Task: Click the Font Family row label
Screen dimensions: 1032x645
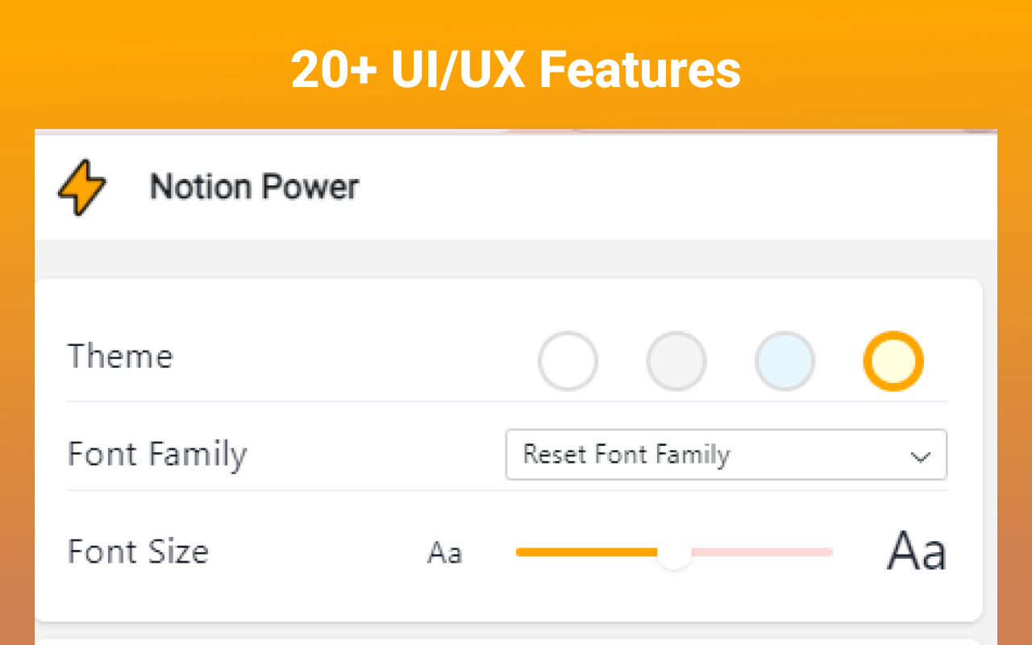Action: tap(157, 454)
